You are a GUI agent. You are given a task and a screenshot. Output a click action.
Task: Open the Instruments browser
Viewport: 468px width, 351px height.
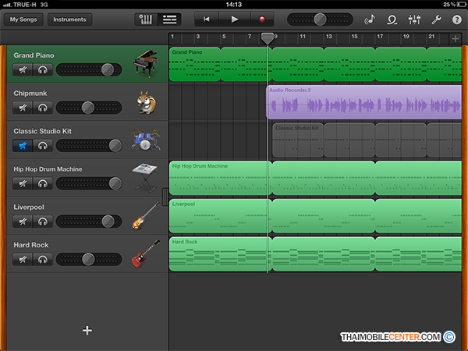coord(69,19)
